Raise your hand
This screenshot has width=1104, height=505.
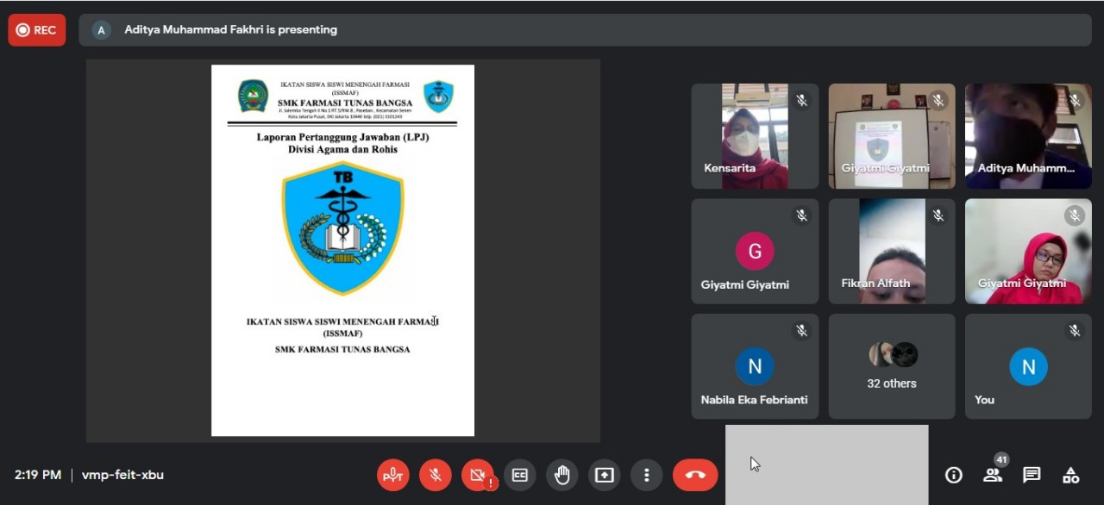562,475
